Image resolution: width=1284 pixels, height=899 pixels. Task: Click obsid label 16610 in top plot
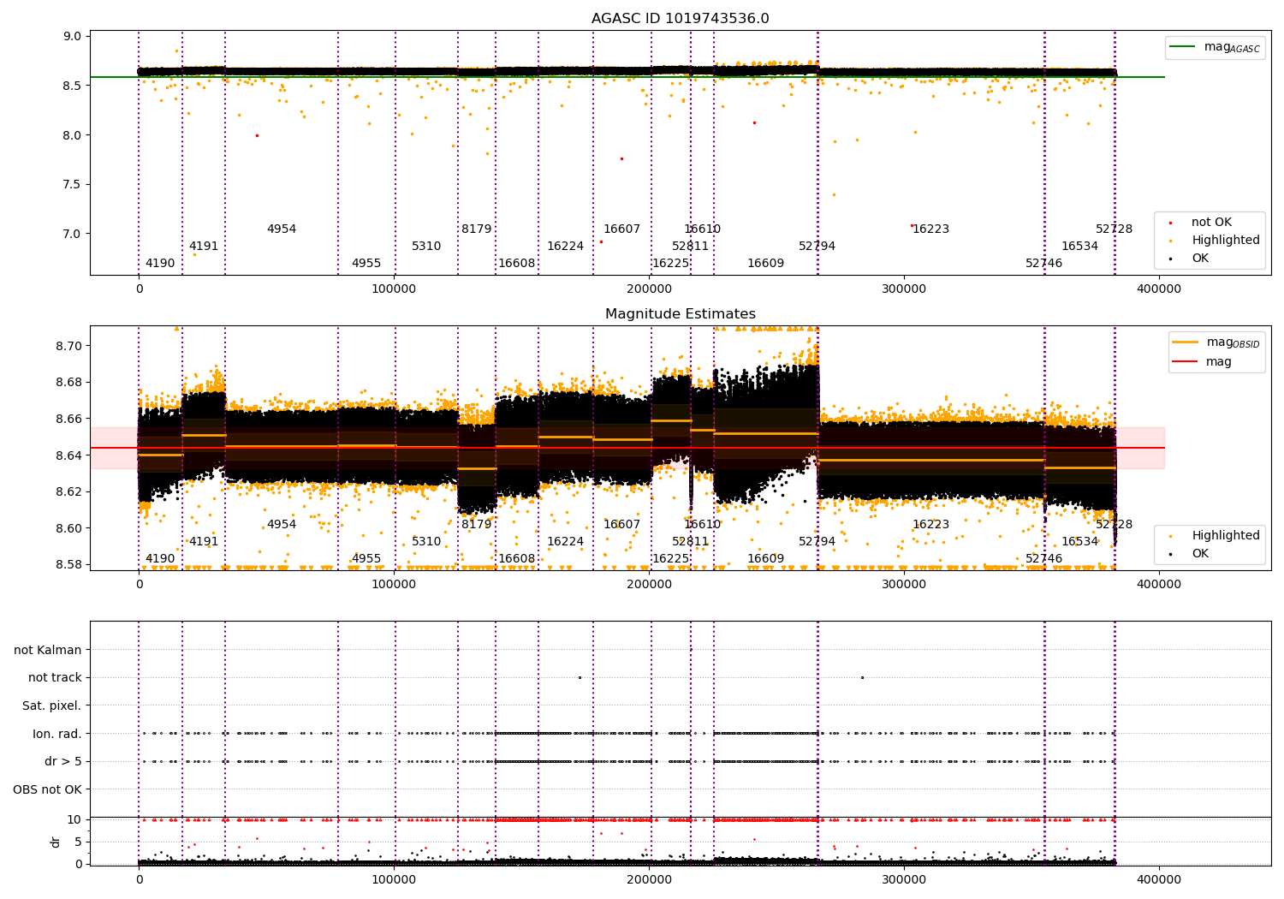tap(703, 229)
